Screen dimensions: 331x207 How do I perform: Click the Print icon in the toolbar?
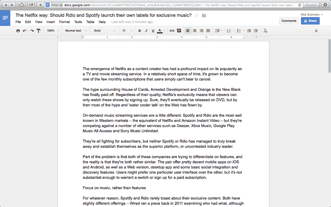[x=18, y=31]
